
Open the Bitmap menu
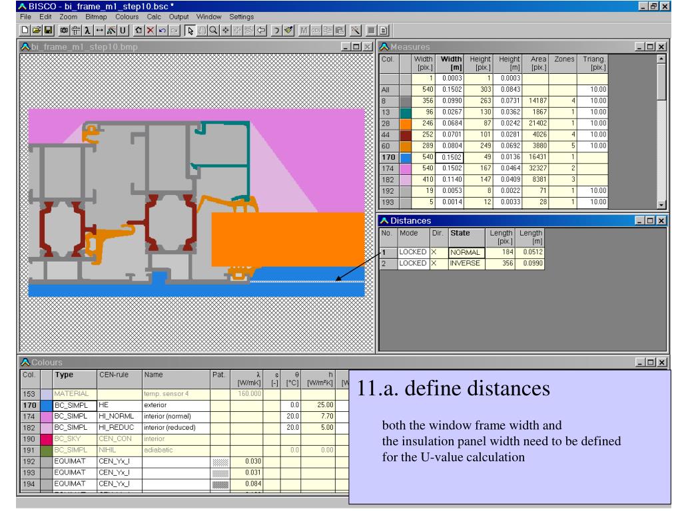[x=96, y=17]
